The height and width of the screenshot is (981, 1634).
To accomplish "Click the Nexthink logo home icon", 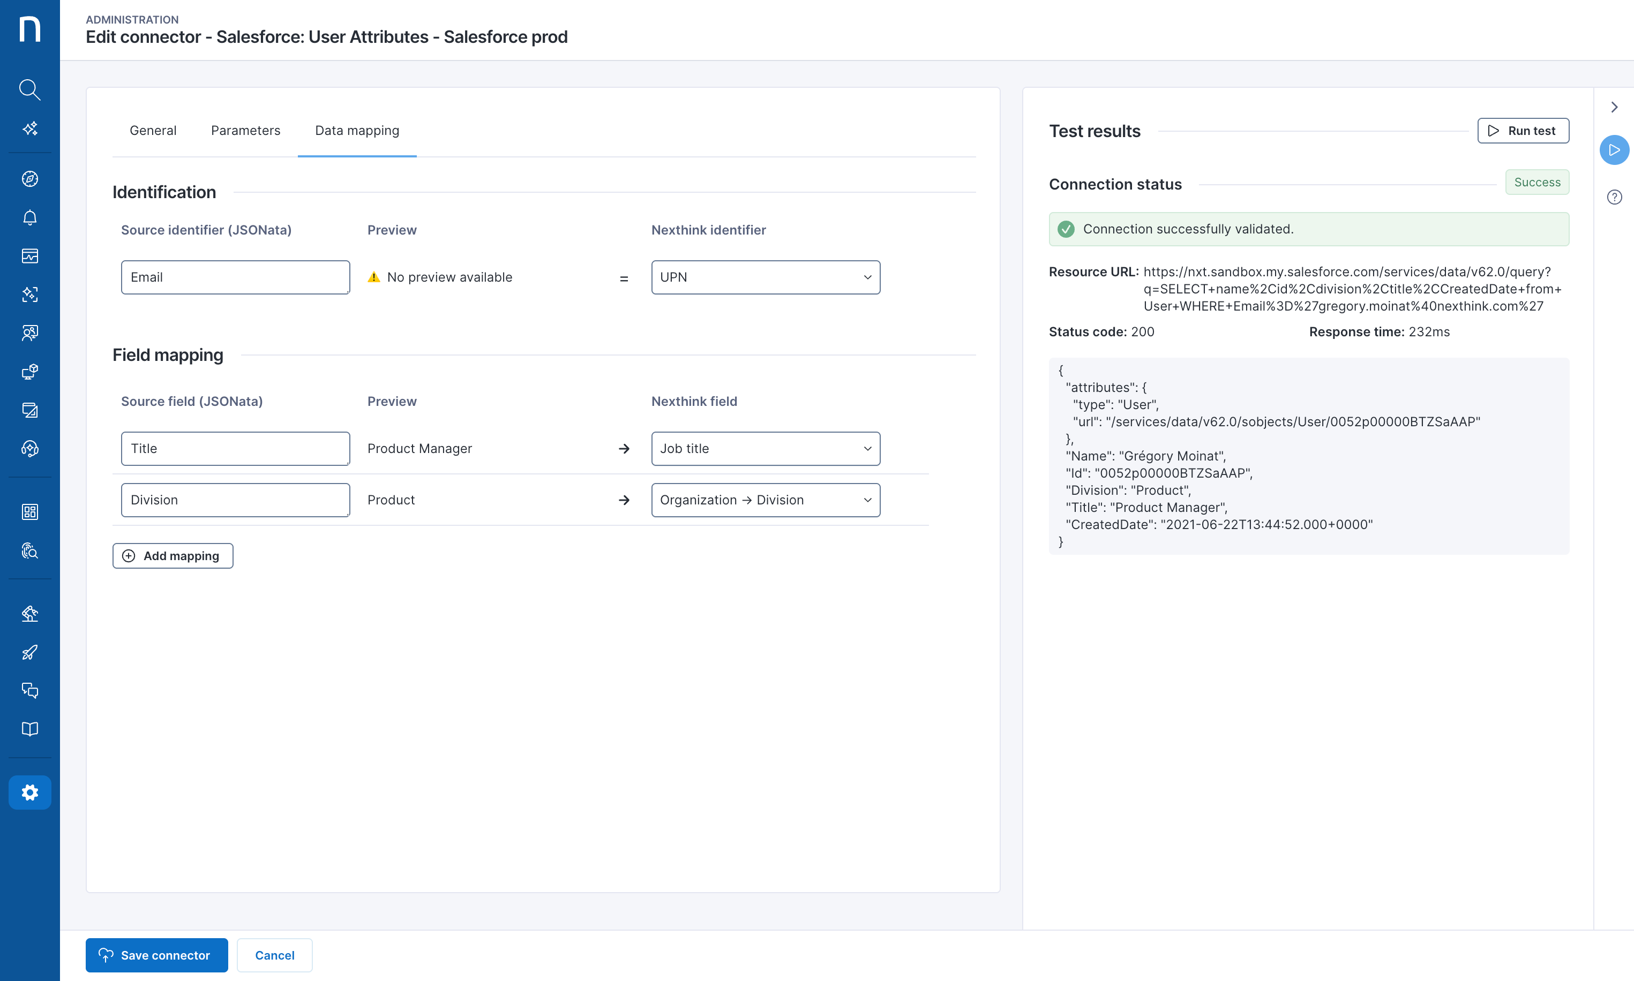I will pyautogui.click(x=30, y=29).
